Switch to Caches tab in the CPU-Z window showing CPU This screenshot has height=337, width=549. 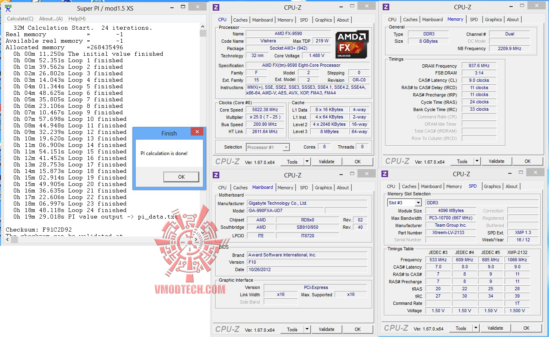(x=240, y=20)
